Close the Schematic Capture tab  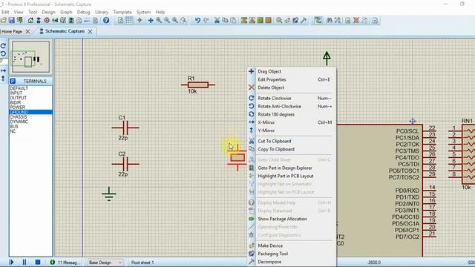(90, 31)
